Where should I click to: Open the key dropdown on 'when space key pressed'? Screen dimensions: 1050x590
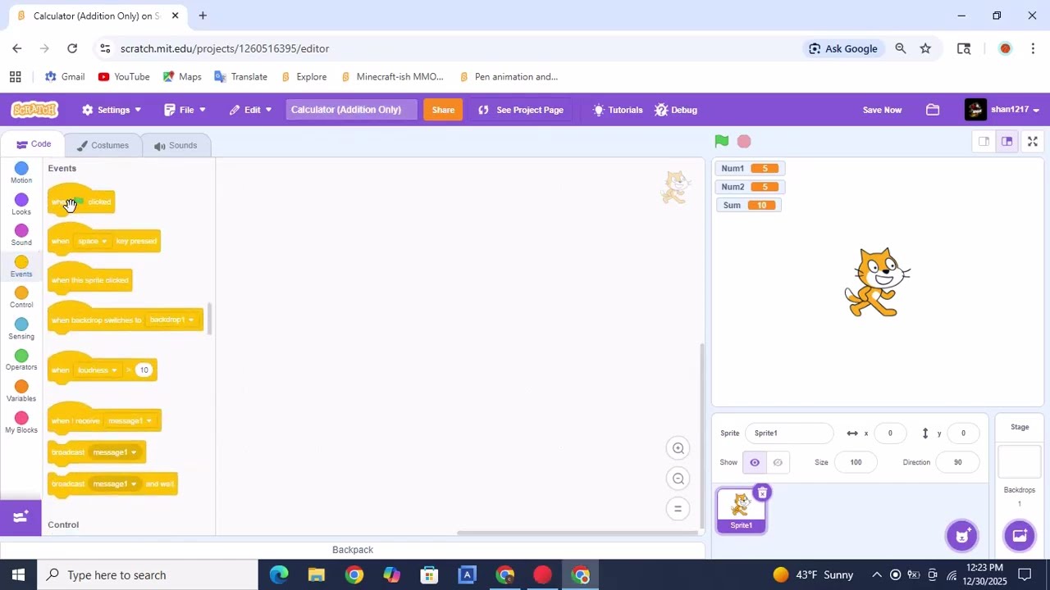tap(93, 241)
